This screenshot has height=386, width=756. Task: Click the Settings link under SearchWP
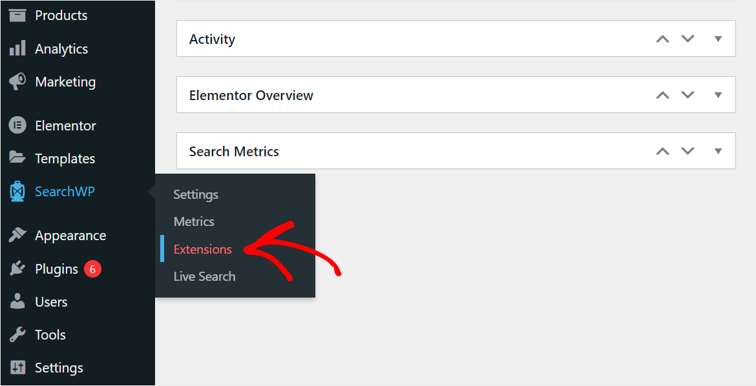click(x=195, y=194)
